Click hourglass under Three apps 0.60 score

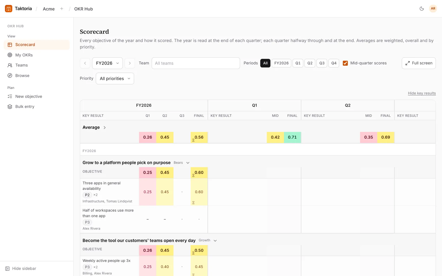tap(193, 203)
